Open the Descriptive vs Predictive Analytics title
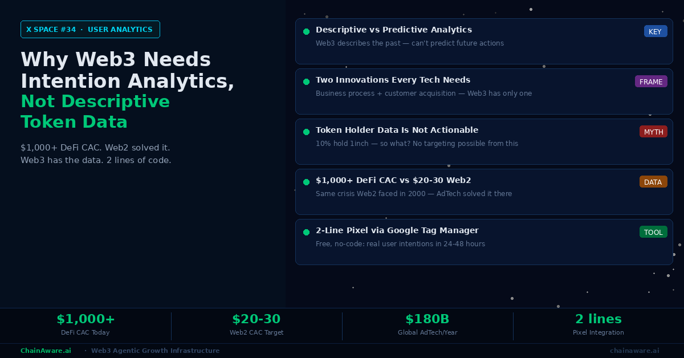684x358 pixels. pyautogui.click(x=394, y=30)
